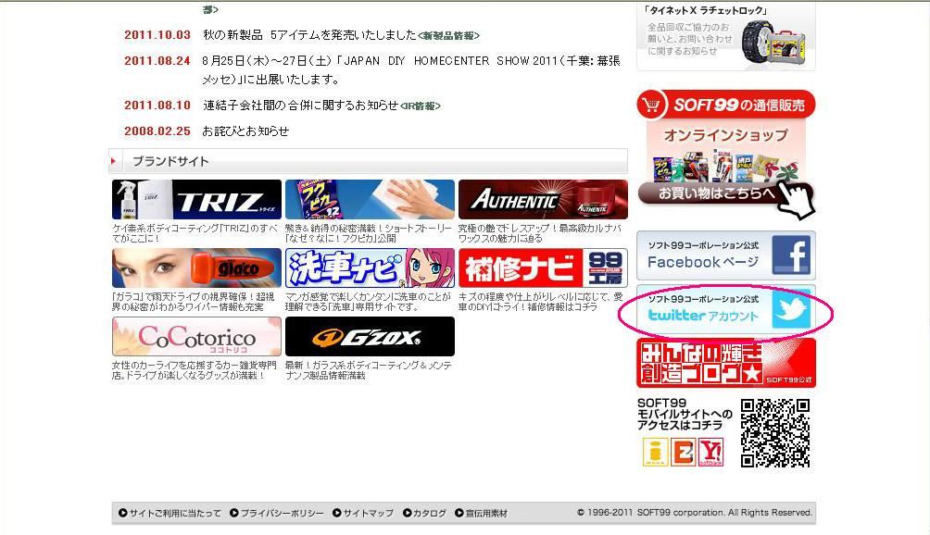Open the カタログ footer link

pyautogui.click(x=424, y=513)
